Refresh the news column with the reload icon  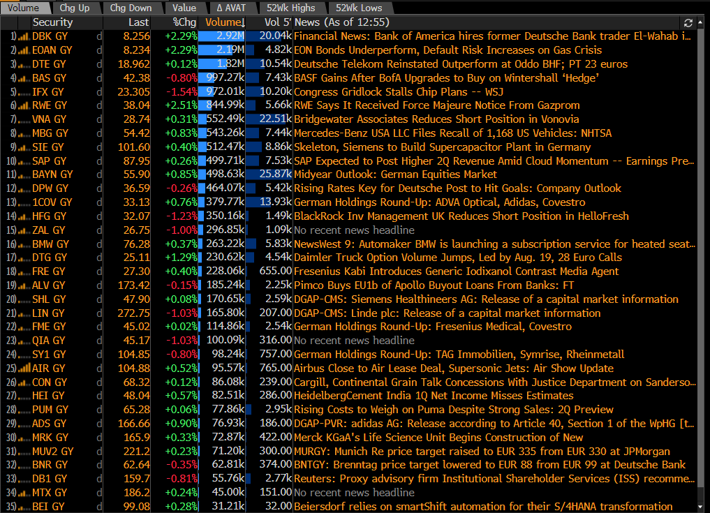tap(688, 23)
